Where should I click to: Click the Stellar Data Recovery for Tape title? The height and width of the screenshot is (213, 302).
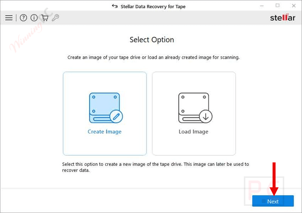click(x=153, y=6)
